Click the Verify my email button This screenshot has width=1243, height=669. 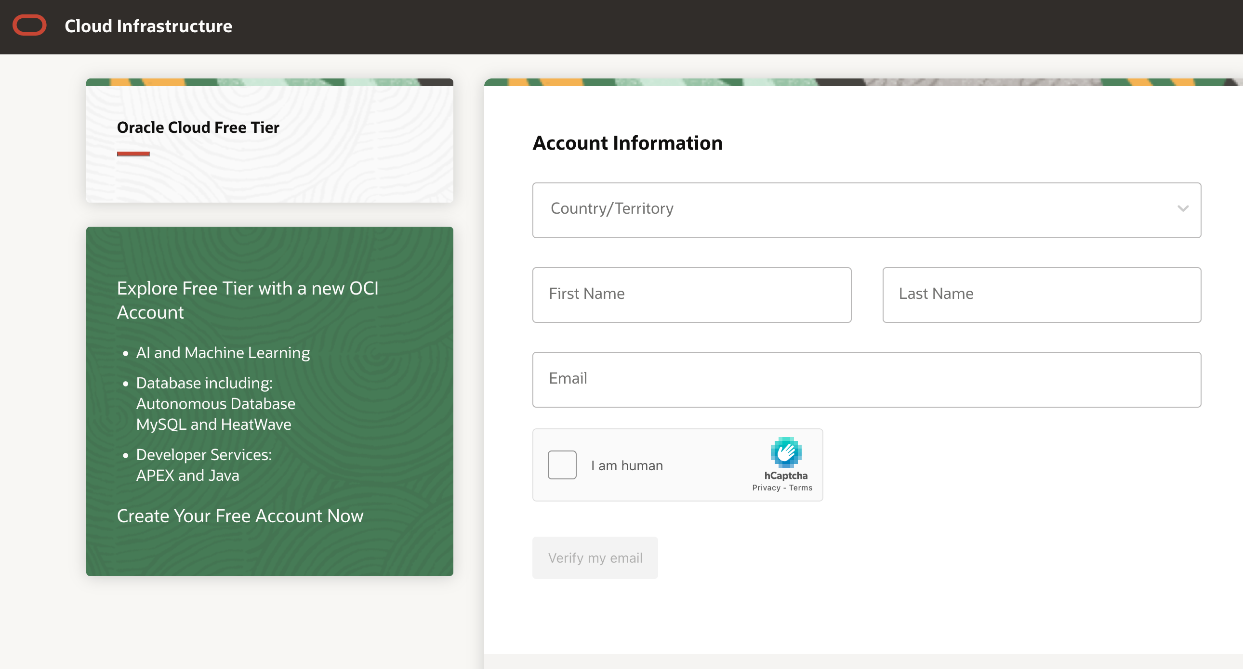595,558
